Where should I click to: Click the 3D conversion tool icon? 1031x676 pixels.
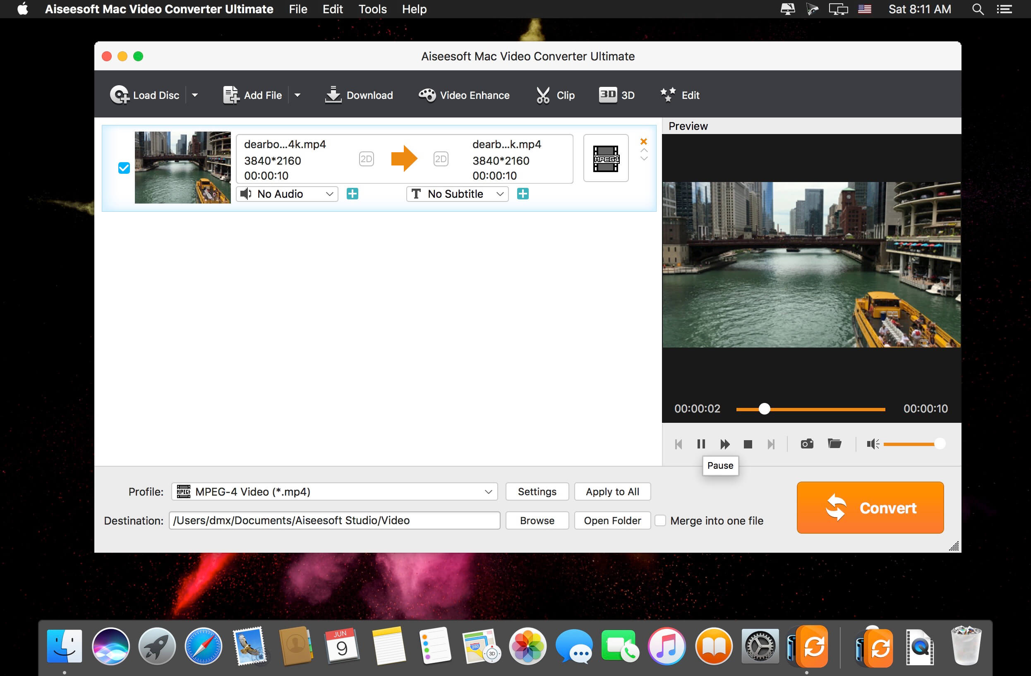(x=607, y=94)
